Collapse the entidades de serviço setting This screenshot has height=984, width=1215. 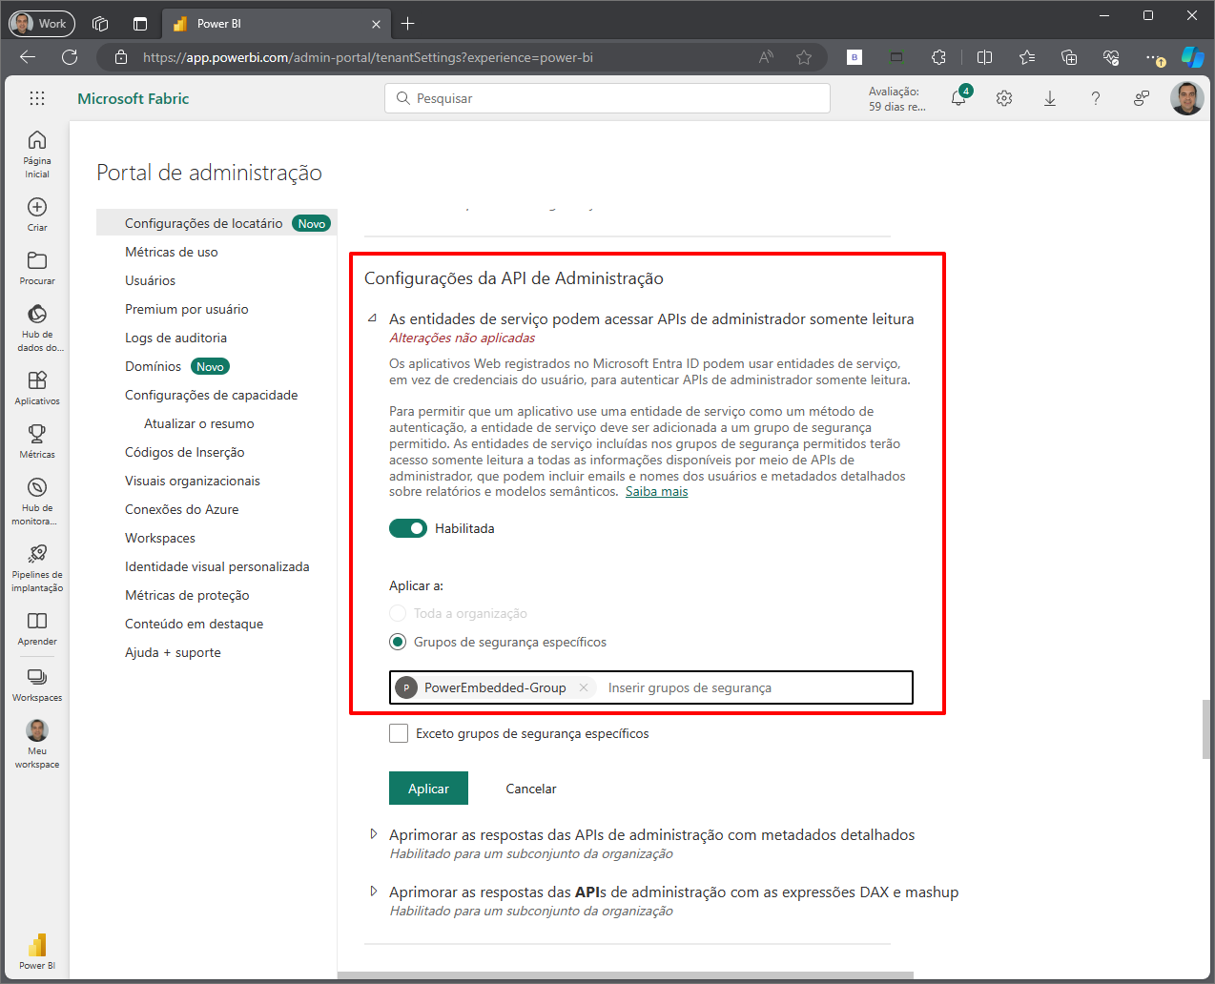[373, 318]
